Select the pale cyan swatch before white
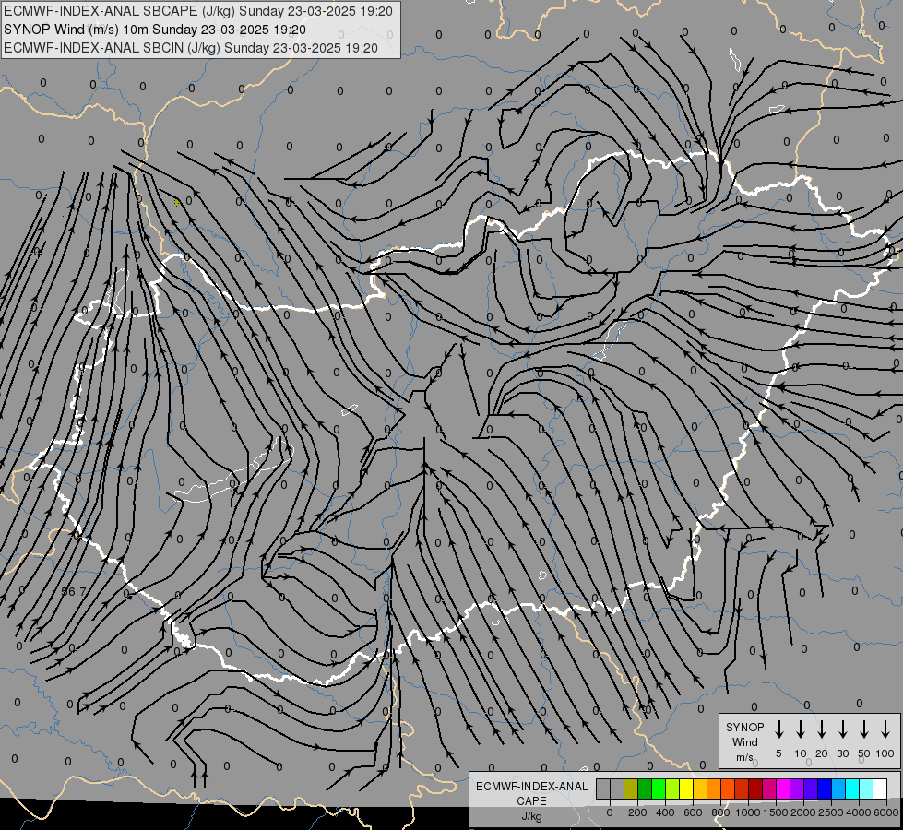This screenshot has width=903, height=830. click(x=866, y=788)
